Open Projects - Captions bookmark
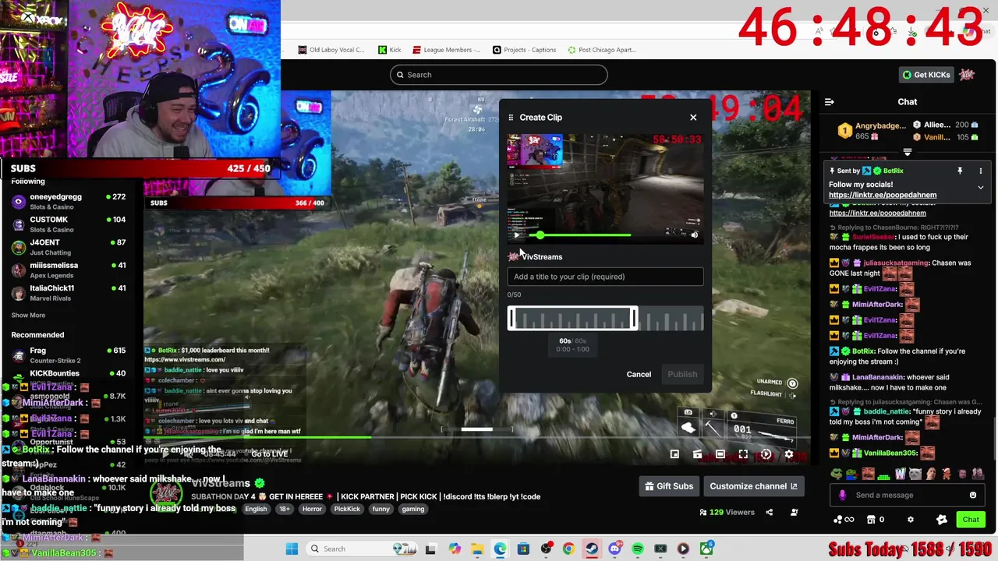This screenshot has width=998, height=561. click(x=525, y=50)
